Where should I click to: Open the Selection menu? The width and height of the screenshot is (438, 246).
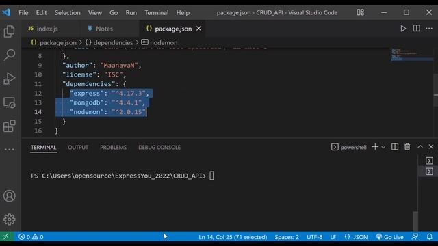67,12
